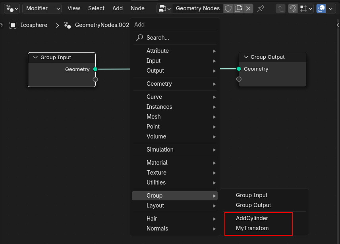
Task: Add a Group Output node from submenu
Action: click(x=264, y=205)
